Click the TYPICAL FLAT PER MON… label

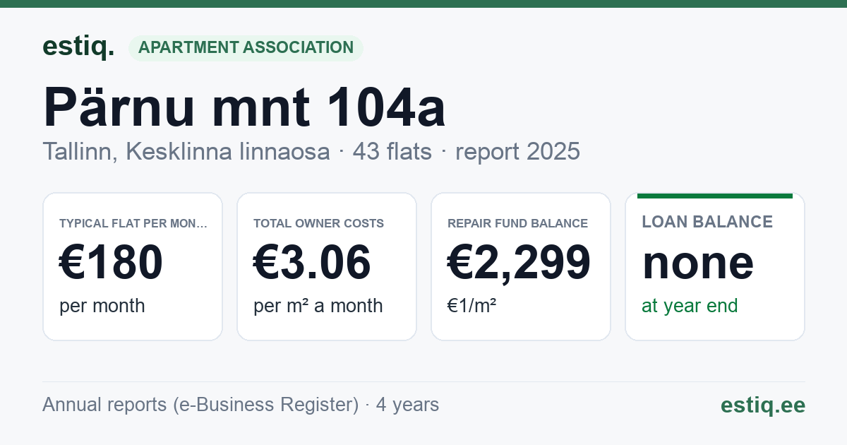coord(134,223)
